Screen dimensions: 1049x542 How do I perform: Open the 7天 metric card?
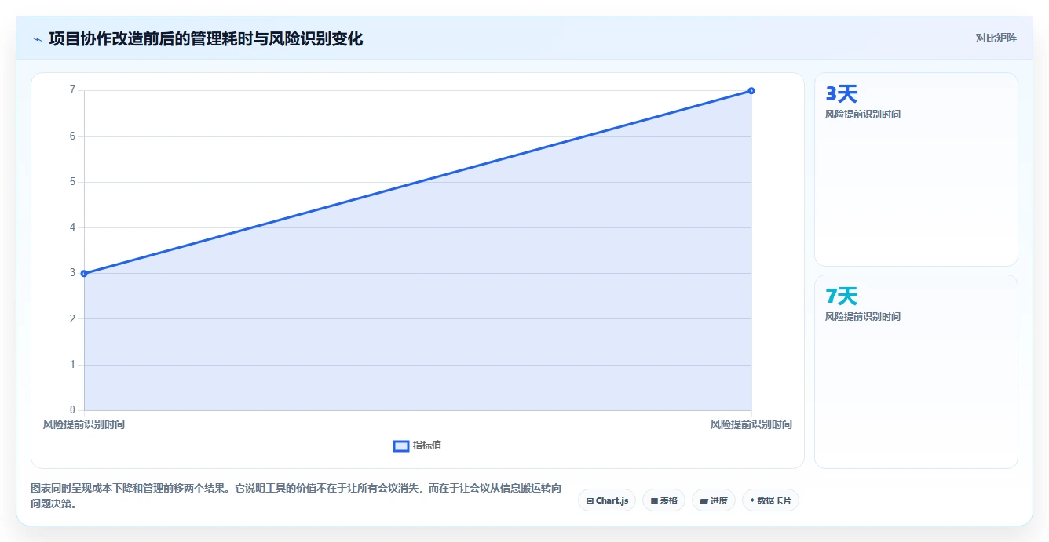pos(916,372)
